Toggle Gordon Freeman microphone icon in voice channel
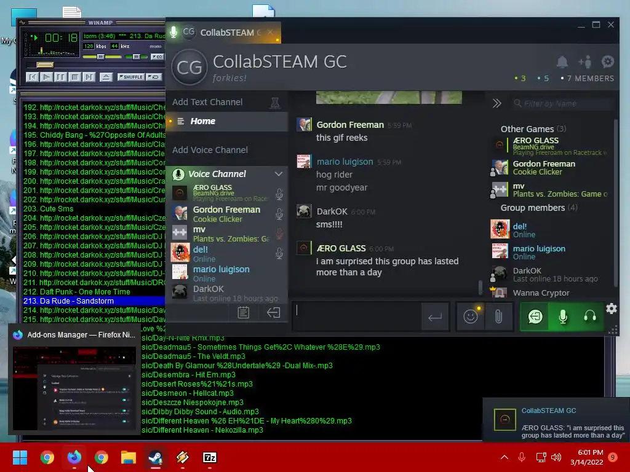 pyautogui.click(x=279, y=214)
